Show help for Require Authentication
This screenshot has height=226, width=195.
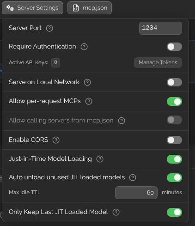[x=84, y=47]
